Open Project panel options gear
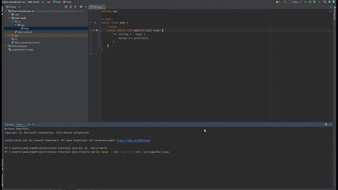Viewport: 338px width, 190px height. point(81,7)
